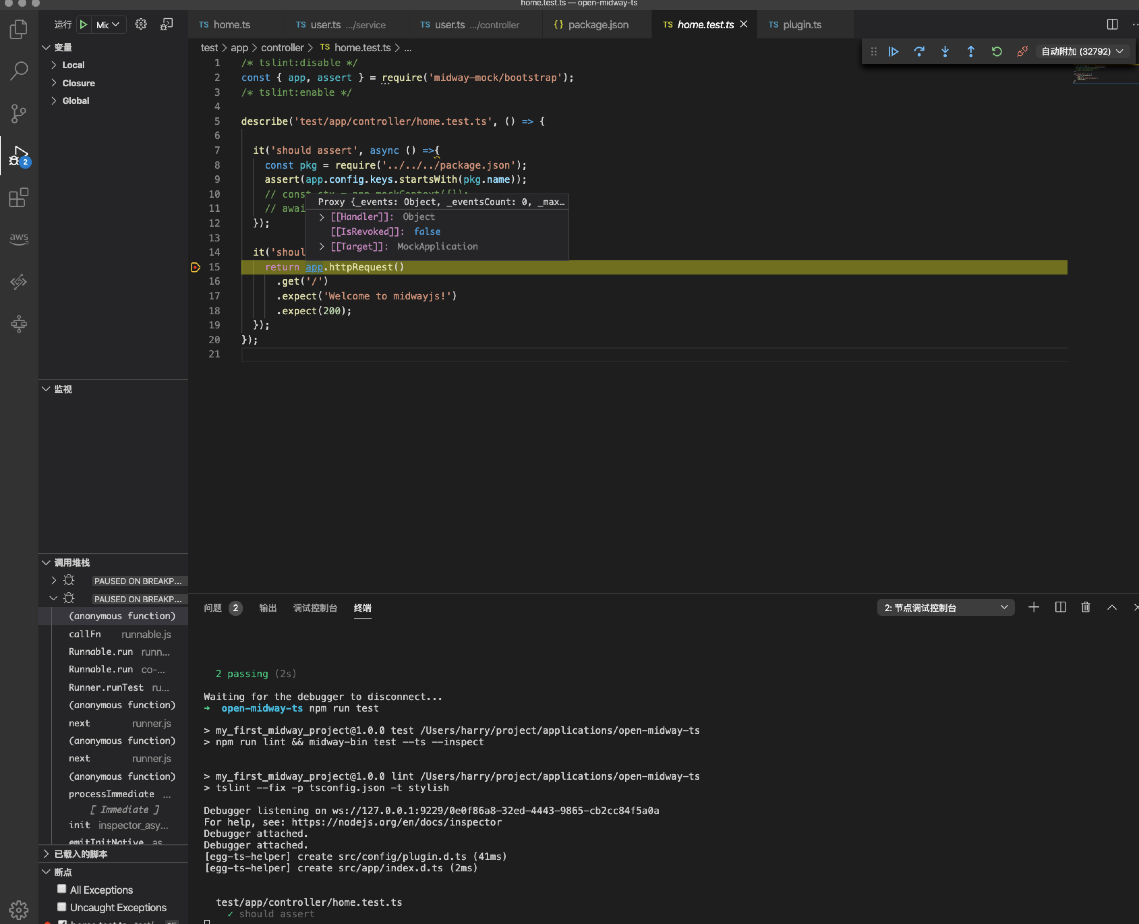Enable the All Exceptions breakpoint checkbox
This screenshot has height=924, width=1139.
[x=62, y=889]
